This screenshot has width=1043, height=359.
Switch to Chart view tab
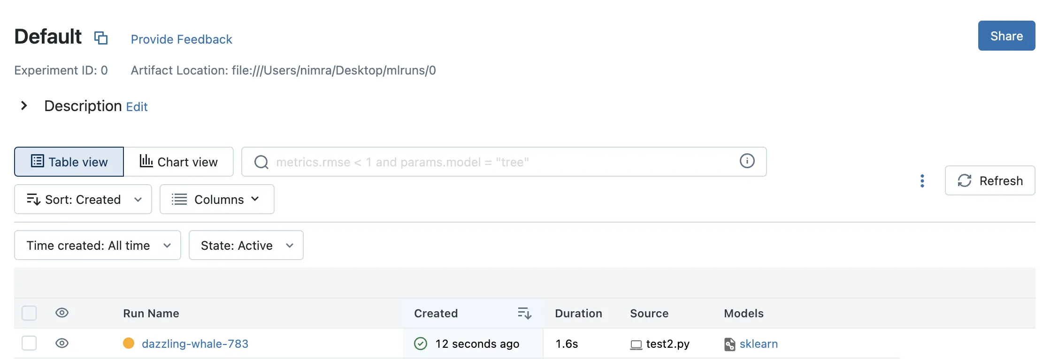coord(178,162)
